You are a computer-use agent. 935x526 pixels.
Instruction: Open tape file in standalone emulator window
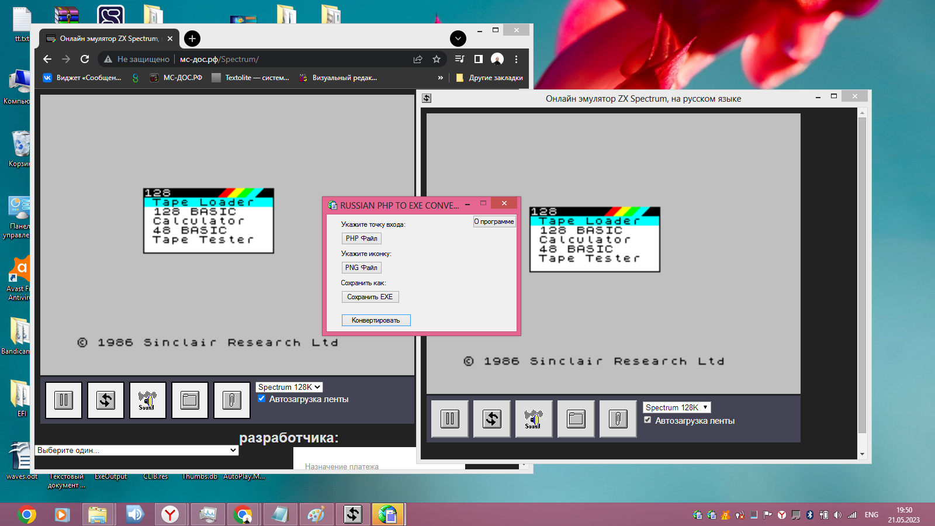[576, 419]
